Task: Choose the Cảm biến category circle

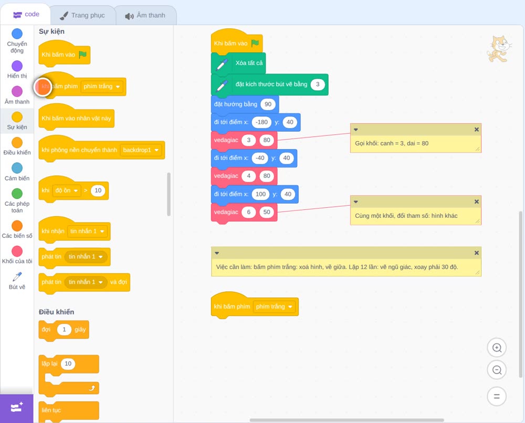Action: tap(17, 168)
